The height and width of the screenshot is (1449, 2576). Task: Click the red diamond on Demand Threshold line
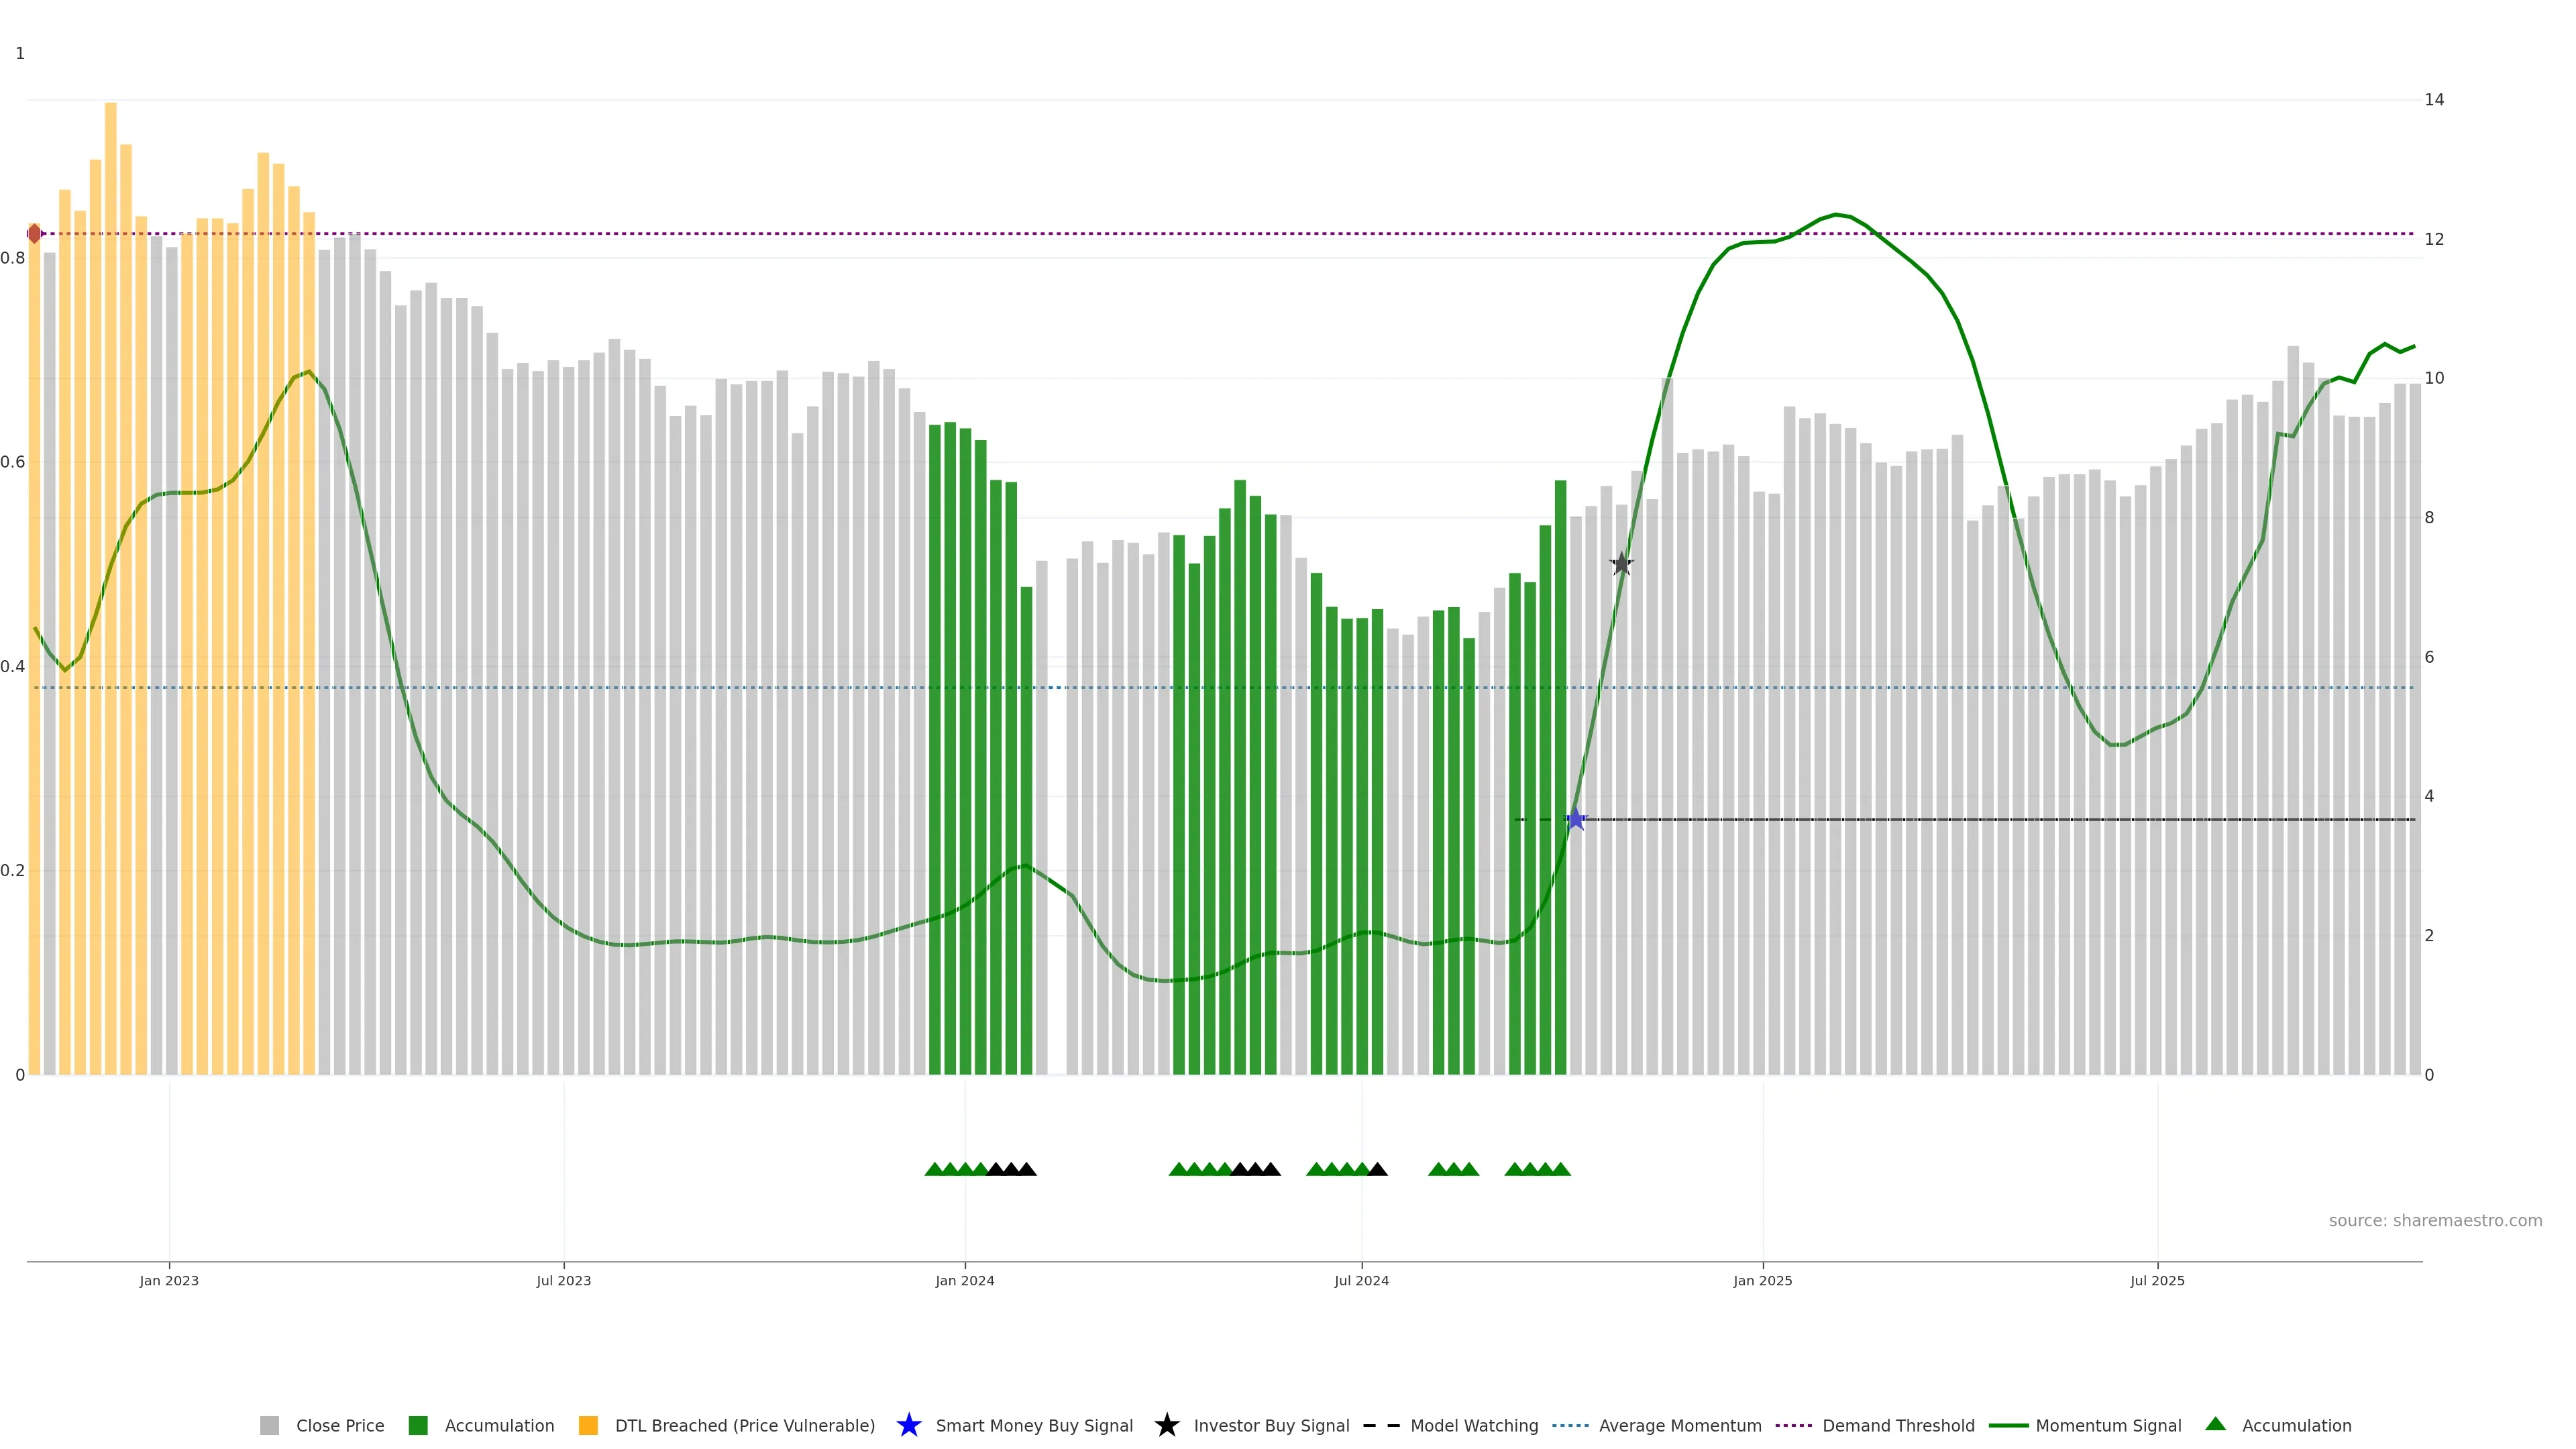[x=35, y=233]
